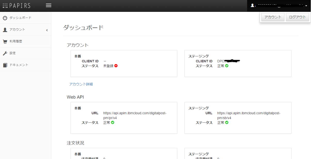The width and height of the screenshot is (311, 159).
Task: Click the shopping cart icon for 利用履歴
Action: click(x=5, y=41)
